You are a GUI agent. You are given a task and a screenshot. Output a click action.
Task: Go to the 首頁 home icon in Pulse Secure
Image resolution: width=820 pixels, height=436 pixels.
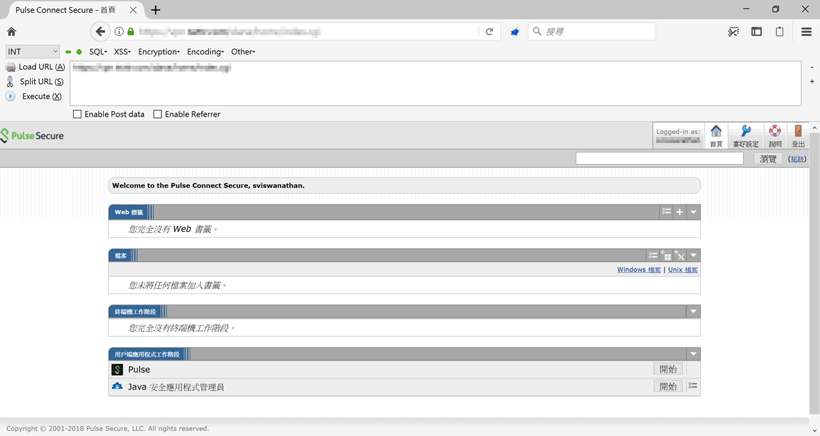tap(716, 136)
